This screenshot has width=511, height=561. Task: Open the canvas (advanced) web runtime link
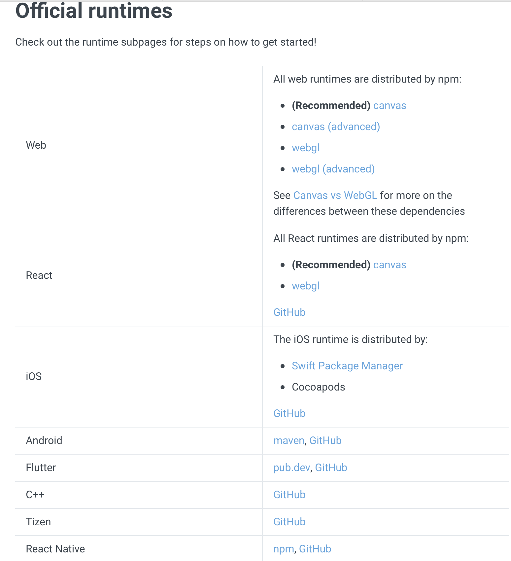pos(336,127)
